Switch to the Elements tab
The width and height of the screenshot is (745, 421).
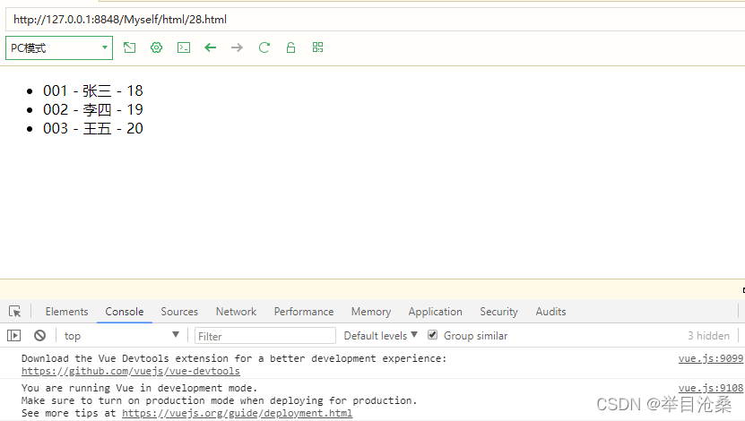coord(67,312)
